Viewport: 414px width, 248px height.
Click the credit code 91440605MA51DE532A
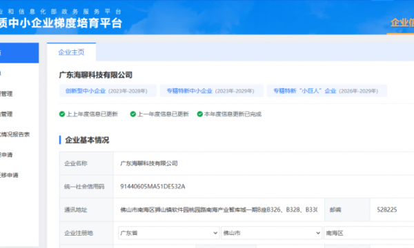152,187
